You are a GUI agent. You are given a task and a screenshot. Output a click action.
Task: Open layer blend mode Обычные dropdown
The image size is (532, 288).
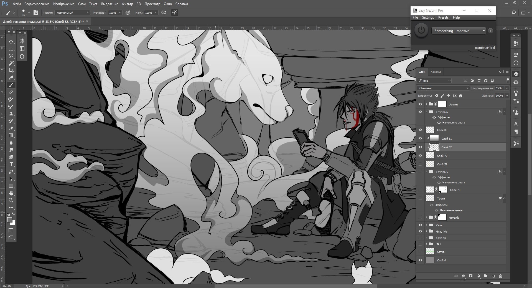pyautogui.click(x=443, y=88)
